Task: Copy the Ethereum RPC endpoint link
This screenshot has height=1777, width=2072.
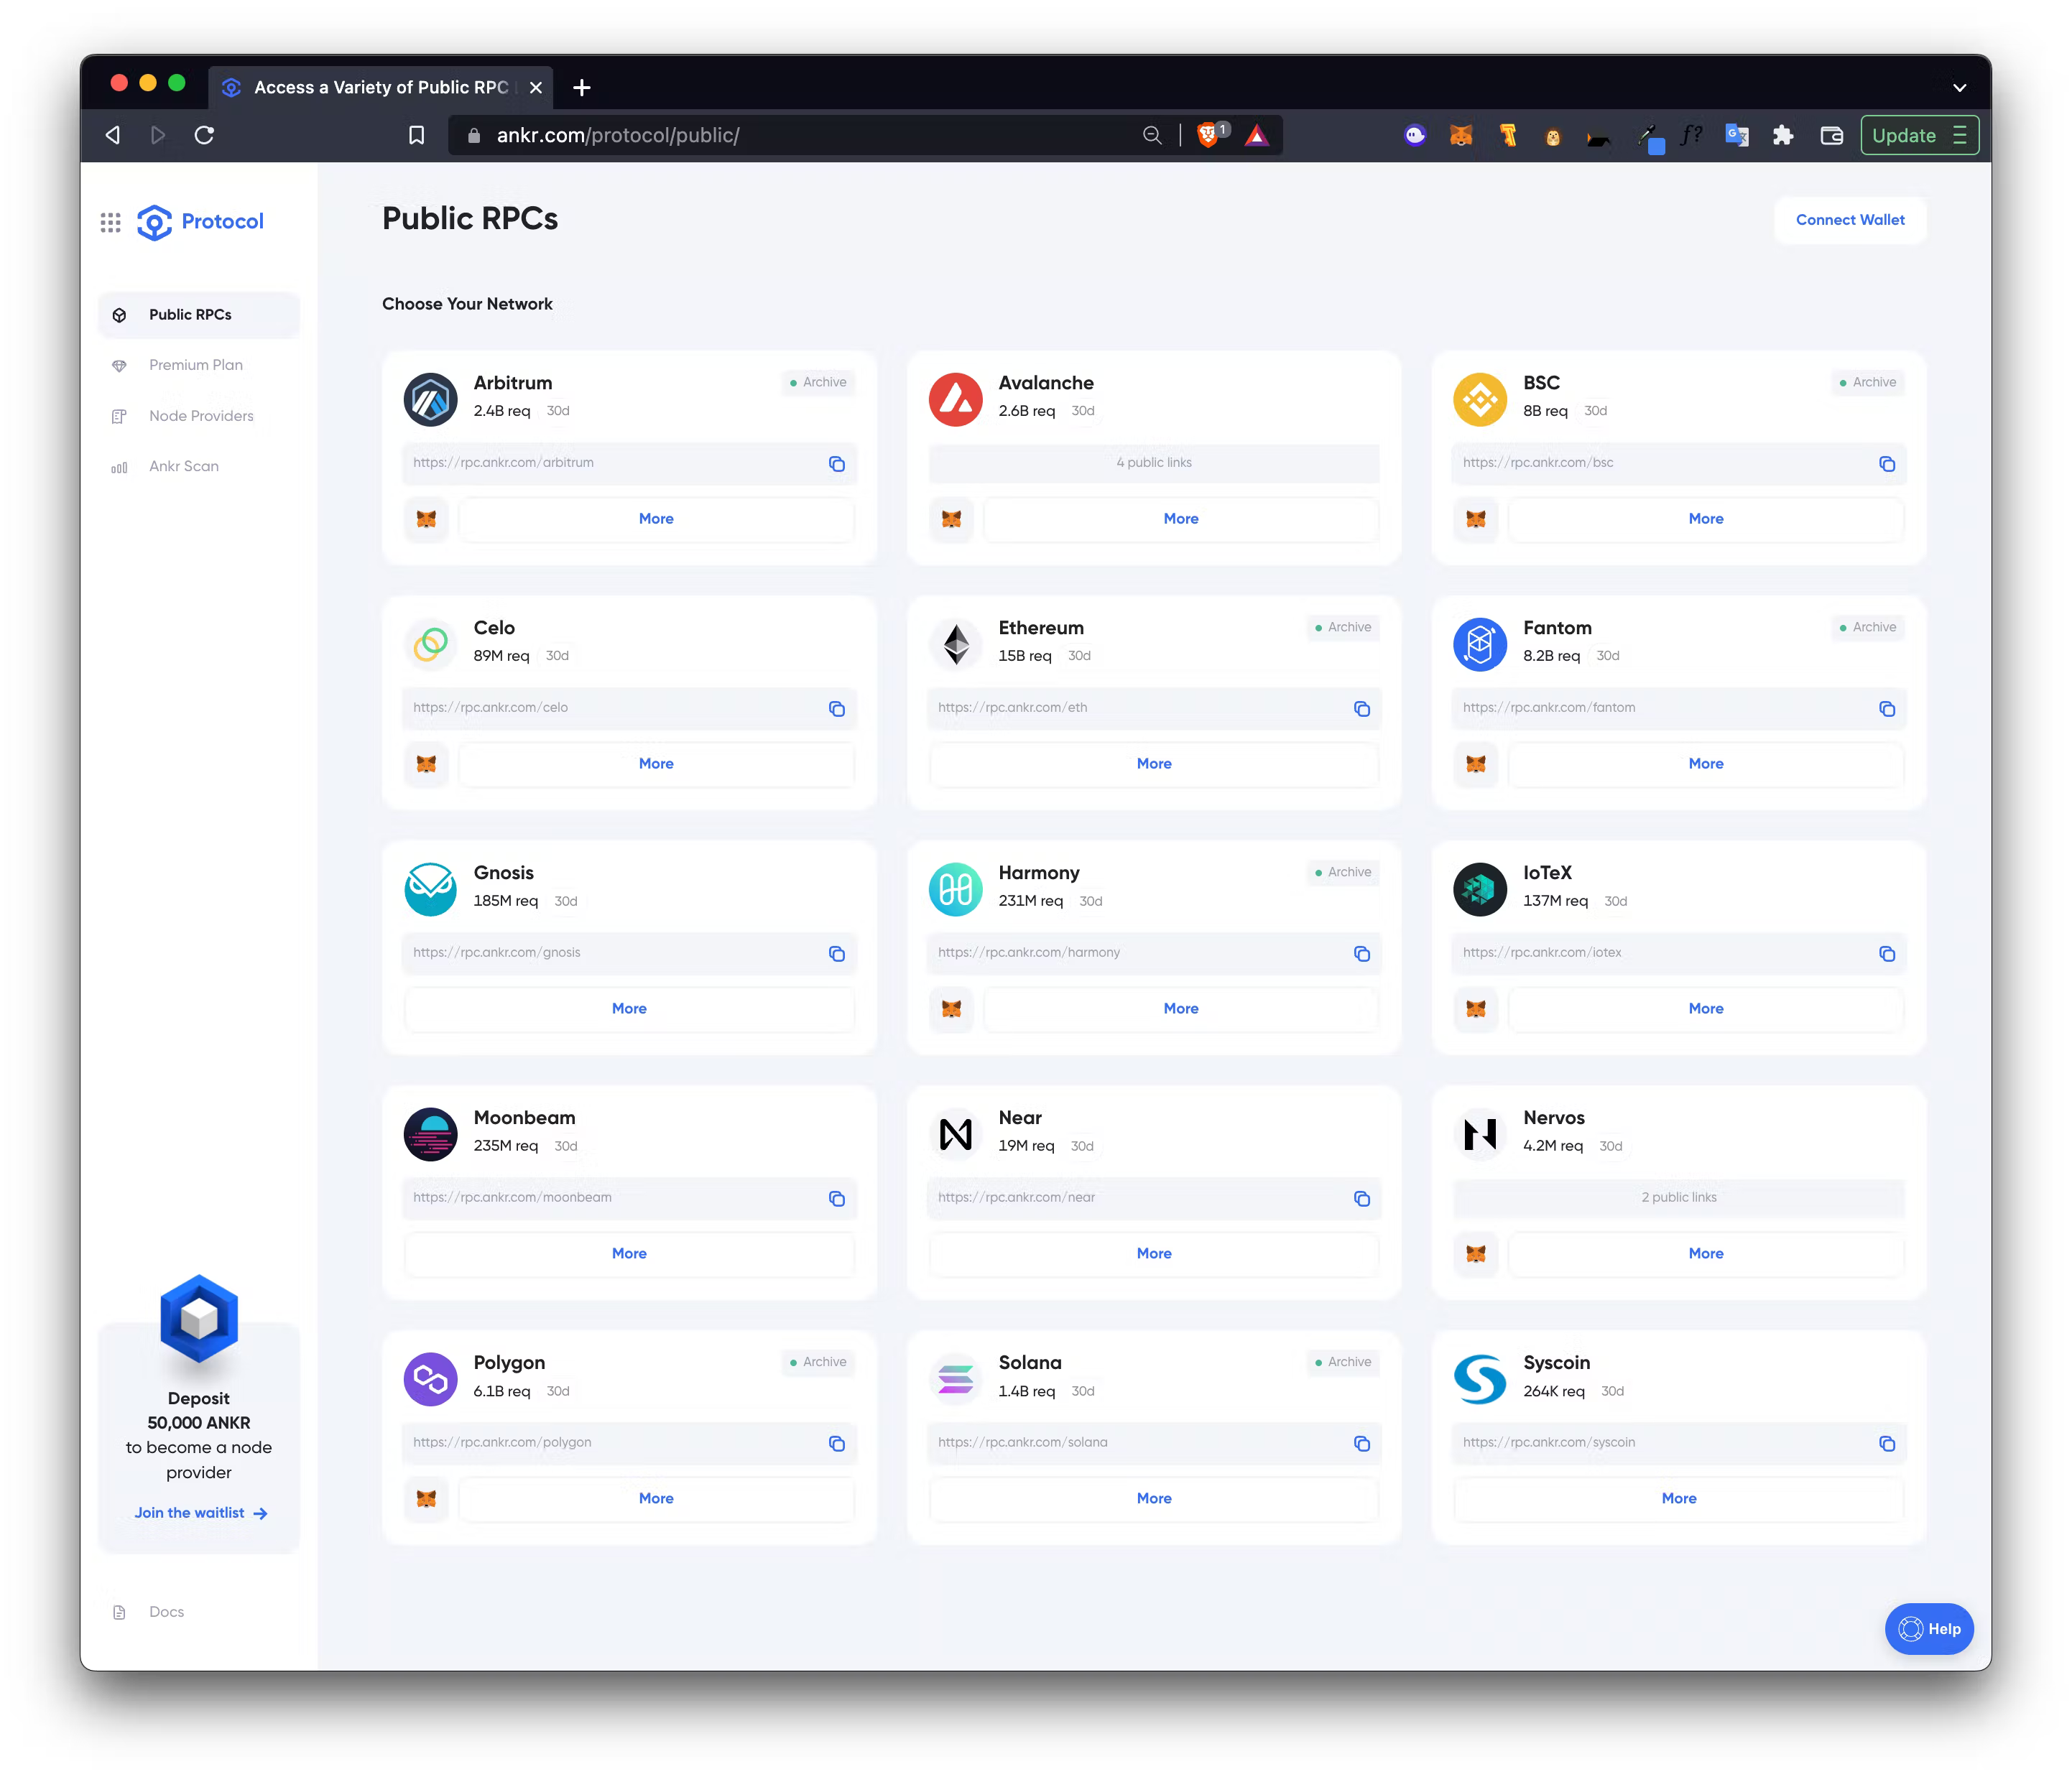Action: tap(1361, 709)
